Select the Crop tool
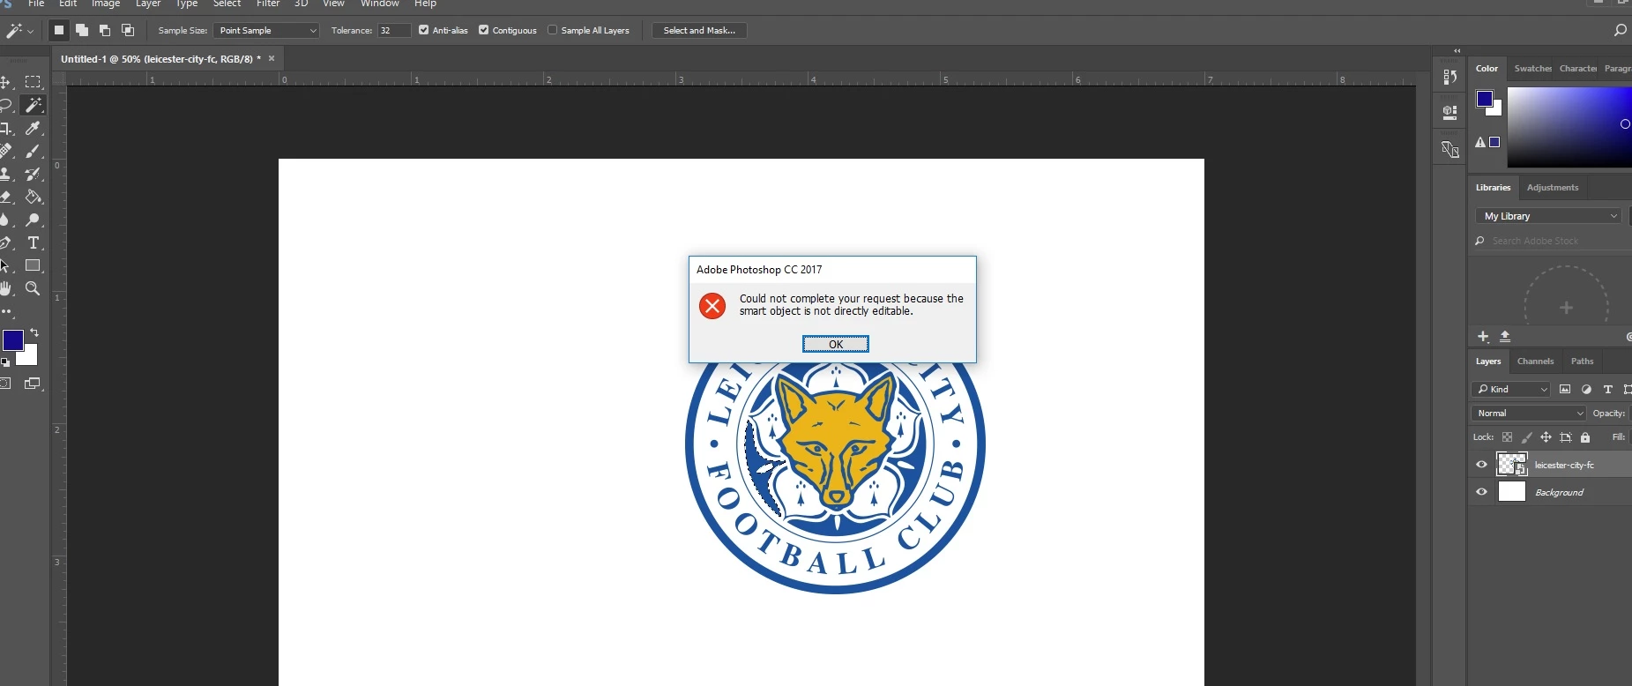This screenshot has width=1632, height=686. click(x=5, y=128)
